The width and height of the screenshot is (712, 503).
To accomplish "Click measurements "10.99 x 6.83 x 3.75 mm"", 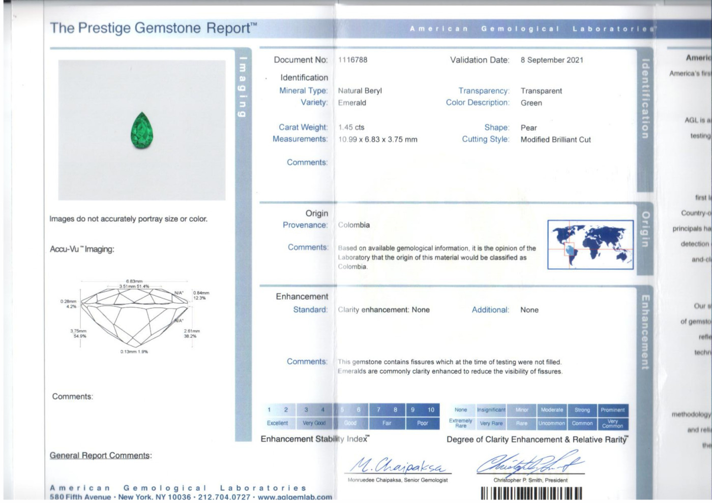I will pyautogui.click(x=378, y=139).
